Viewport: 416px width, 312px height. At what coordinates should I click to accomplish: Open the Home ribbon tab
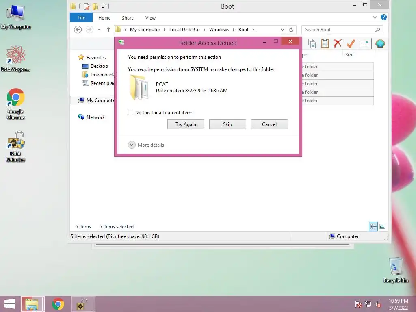point(104,18)
